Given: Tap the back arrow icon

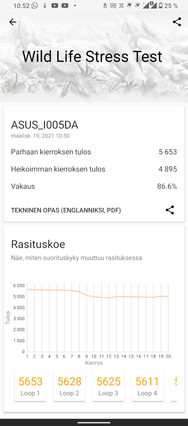Looking at the screenshot, I should [x=13, y=22].
